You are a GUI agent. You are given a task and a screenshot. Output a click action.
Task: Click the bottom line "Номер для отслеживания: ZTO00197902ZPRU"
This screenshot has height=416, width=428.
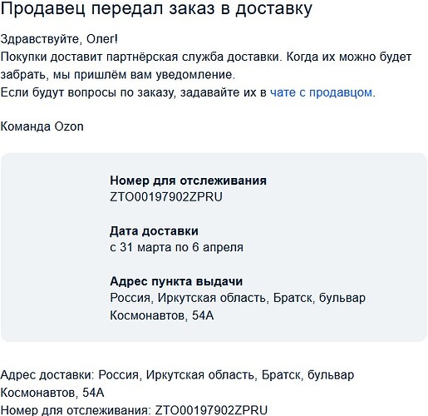tap(134, 410)
